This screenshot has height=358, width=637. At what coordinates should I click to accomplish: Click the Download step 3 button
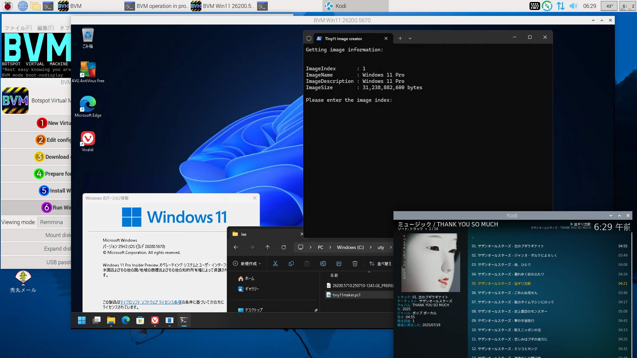point(36,157)
